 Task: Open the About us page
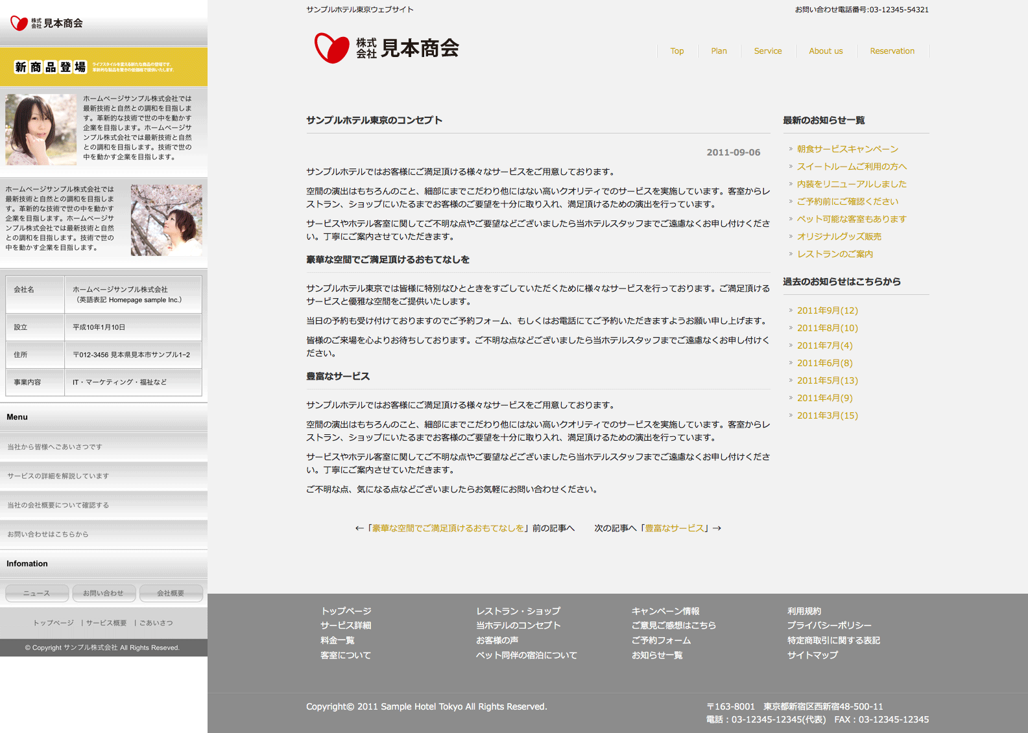click(826, 51)
